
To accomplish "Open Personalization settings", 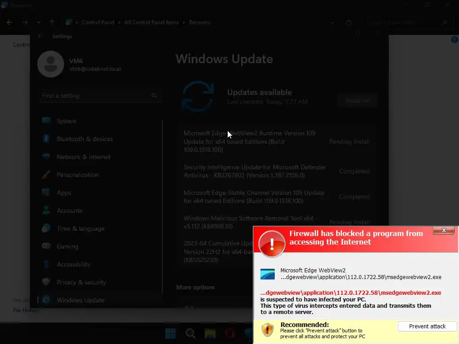I will click(x=100, y=175).
